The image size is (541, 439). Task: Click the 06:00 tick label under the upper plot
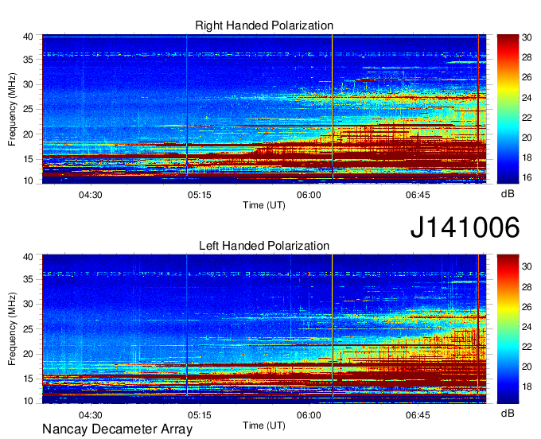[309, 195]
